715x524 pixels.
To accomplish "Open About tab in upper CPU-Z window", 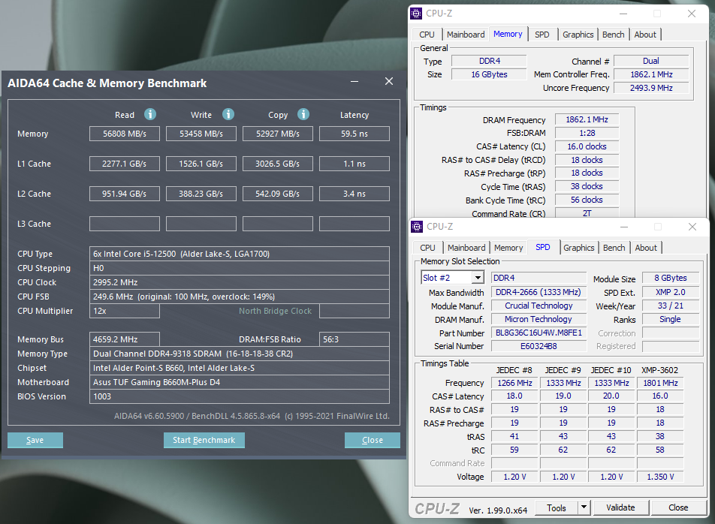I will click(x=645, y=35).
